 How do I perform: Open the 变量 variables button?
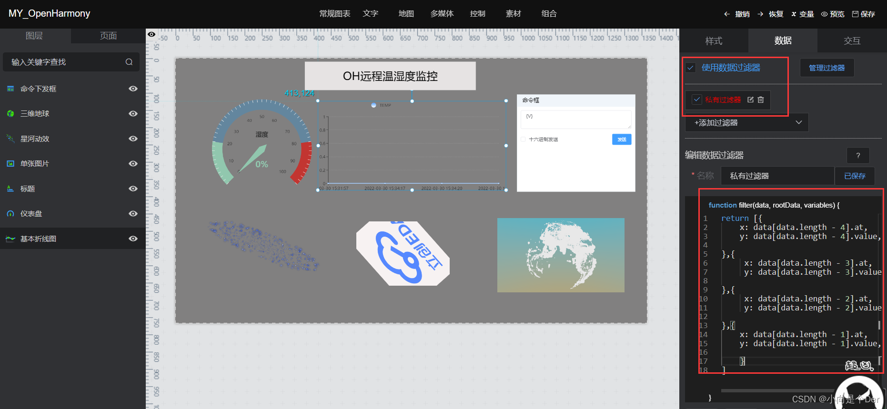803,14
